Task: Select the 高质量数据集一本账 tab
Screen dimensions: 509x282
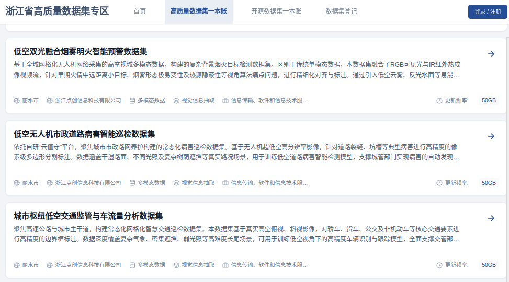Action: 199,11
